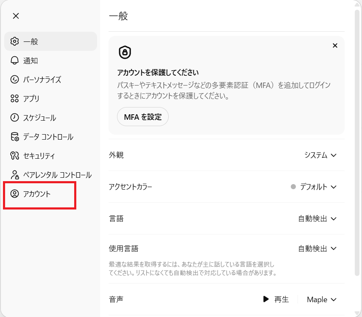Click the アプリ (Apps) sidebar icon

click(x=14, y=99)
